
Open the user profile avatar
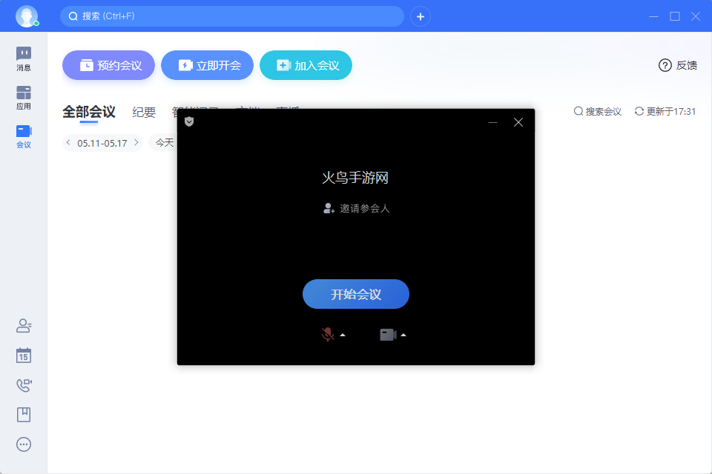click(x=27, y=16)
